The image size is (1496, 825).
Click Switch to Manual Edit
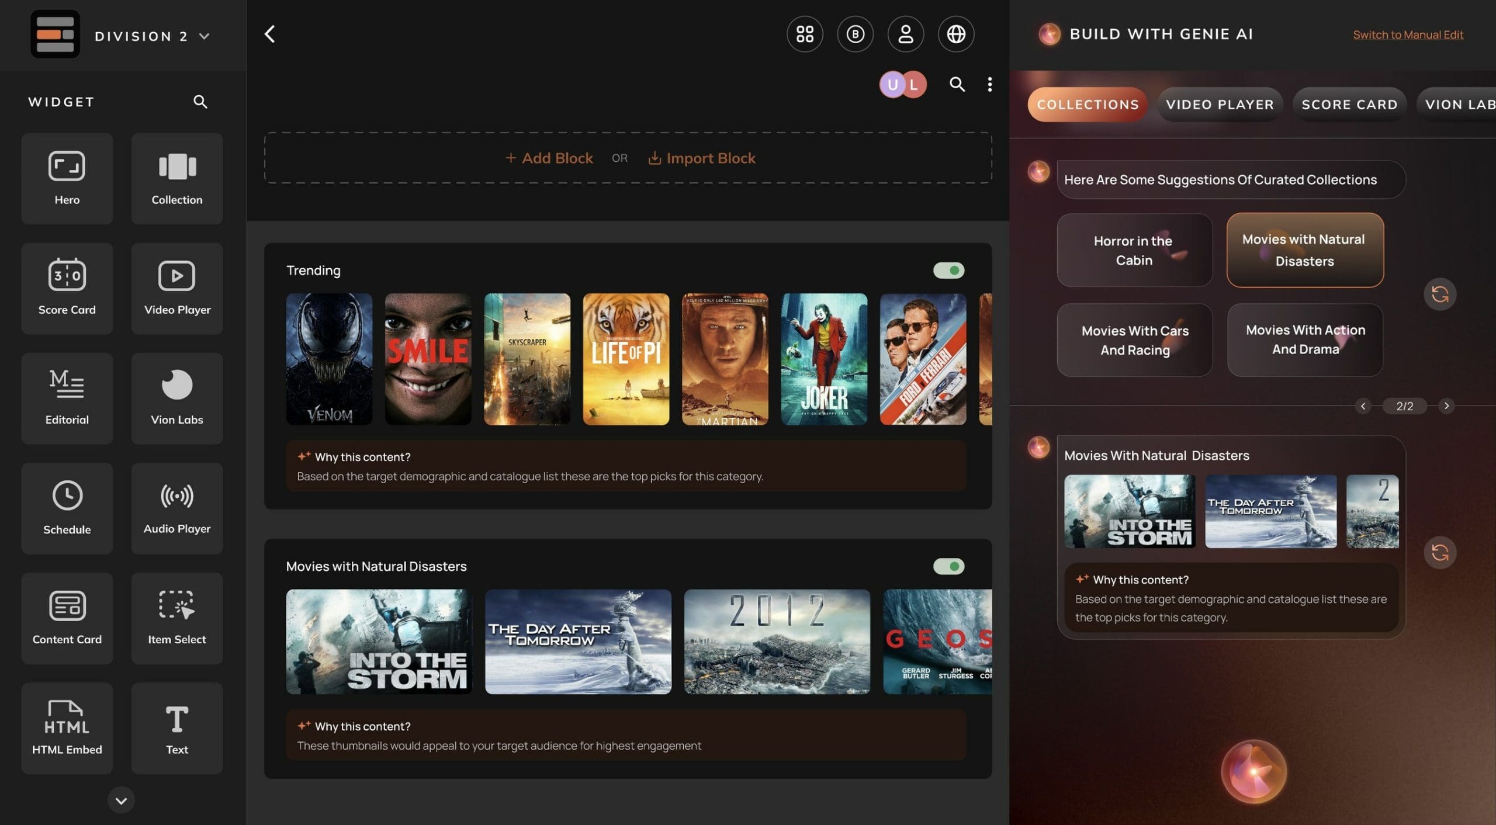click(x=1407, y=34)
